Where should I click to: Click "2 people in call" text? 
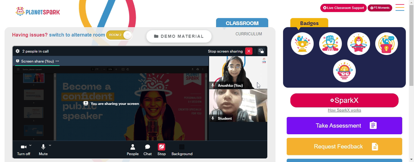click(x=35, y=51)
